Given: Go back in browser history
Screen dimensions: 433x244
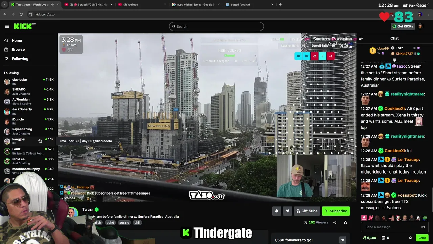Looking at the screenshot, I should point(5,14).
